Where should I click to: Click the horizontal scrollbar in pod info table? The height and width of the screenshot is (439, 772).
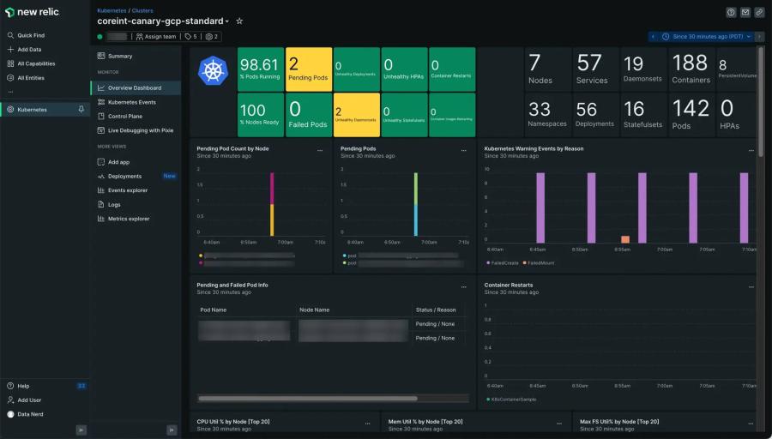(308, 399)
